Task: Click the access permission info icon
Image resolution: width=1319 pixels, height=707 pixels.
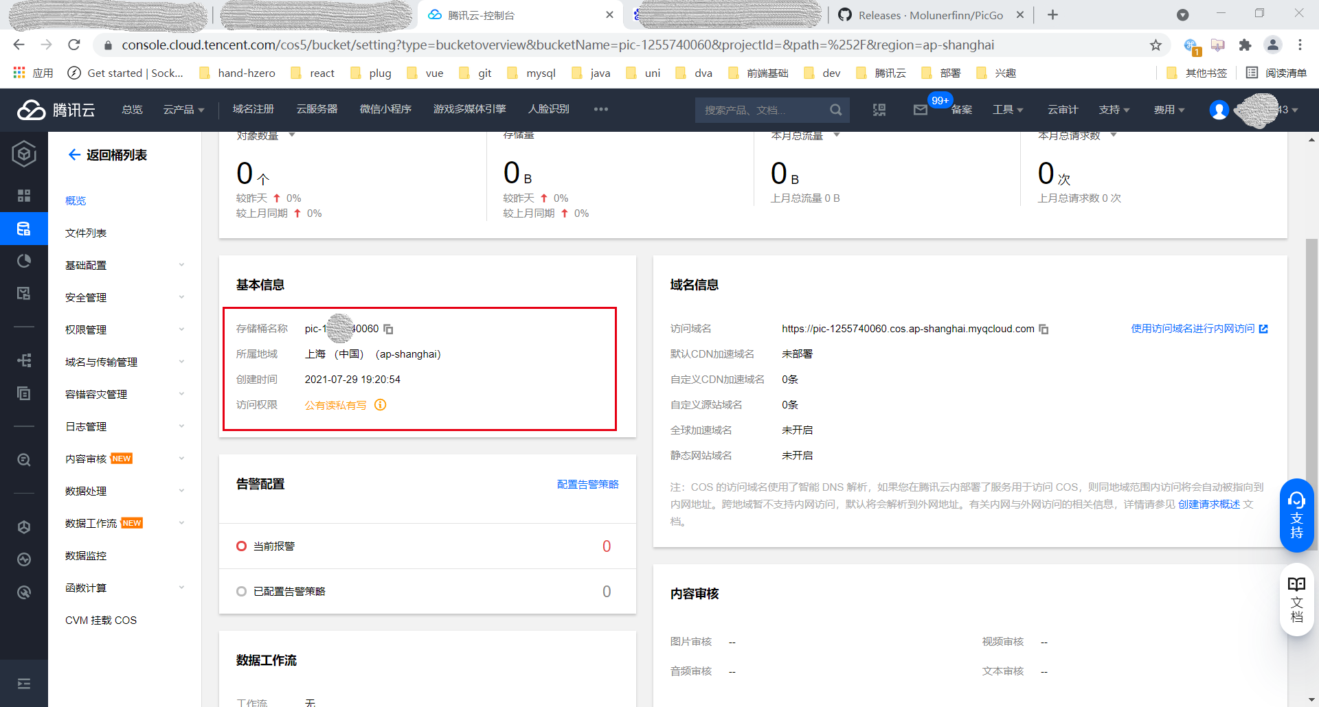Action: (380, 405)
